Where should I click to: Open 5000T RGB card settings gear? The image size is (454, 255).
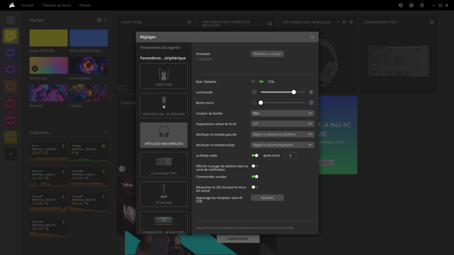point(189,22)
